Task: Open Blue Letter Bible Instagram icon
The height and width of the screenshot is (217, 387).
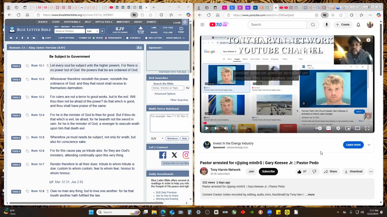Action: click(186, 155)
